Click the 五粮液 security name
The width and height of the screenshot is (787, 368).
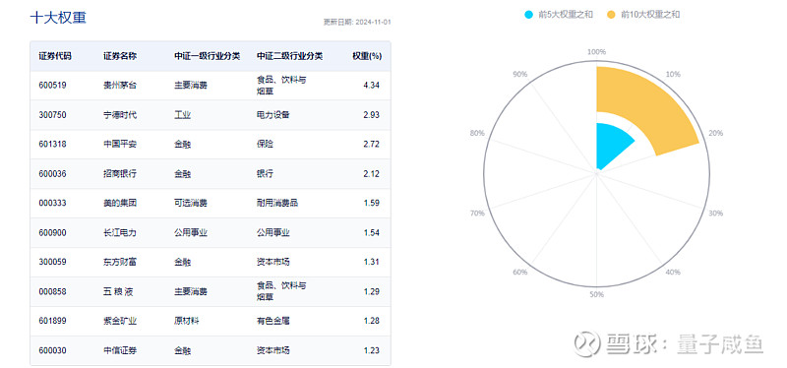point(118,291)
